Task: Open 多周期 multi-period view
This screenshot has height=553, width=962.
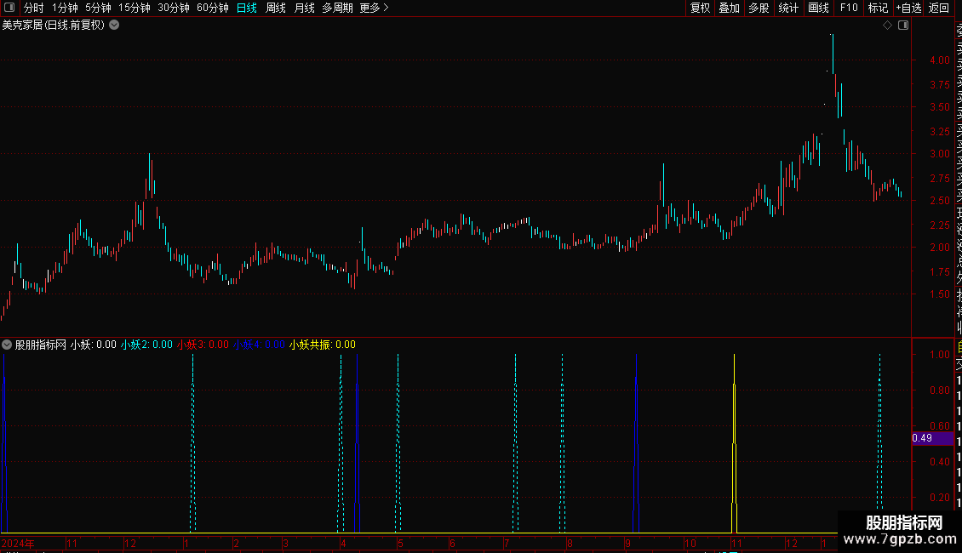Action: click(x=337, y=8)
